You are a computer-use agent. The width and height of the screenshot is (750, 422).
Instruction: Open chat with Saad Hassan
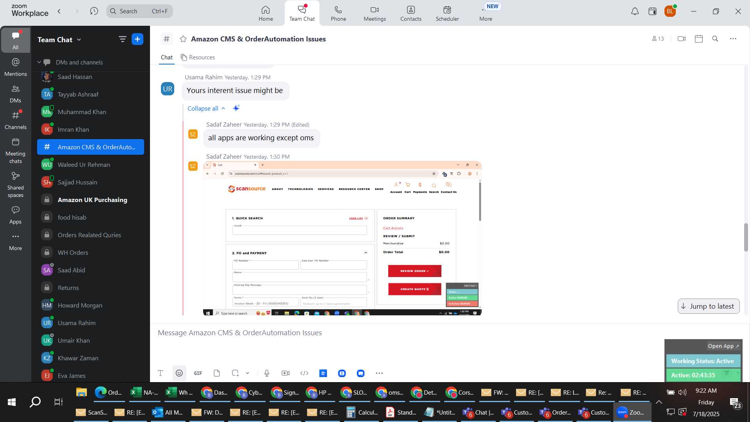tap(91, 77)
